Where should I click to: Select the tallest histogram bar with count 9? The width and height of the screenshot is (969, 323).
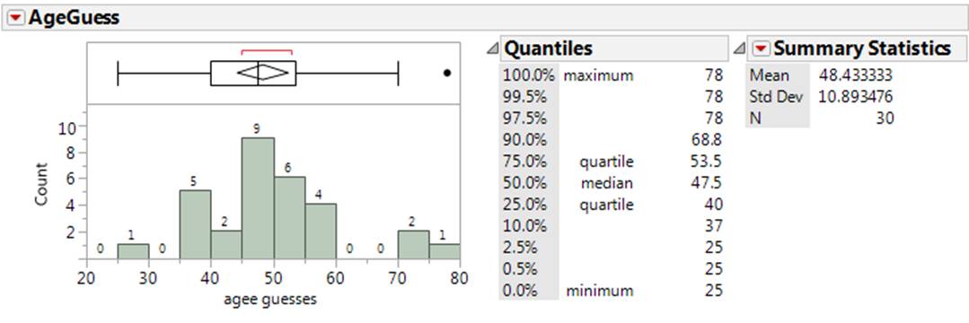(258, 197)
